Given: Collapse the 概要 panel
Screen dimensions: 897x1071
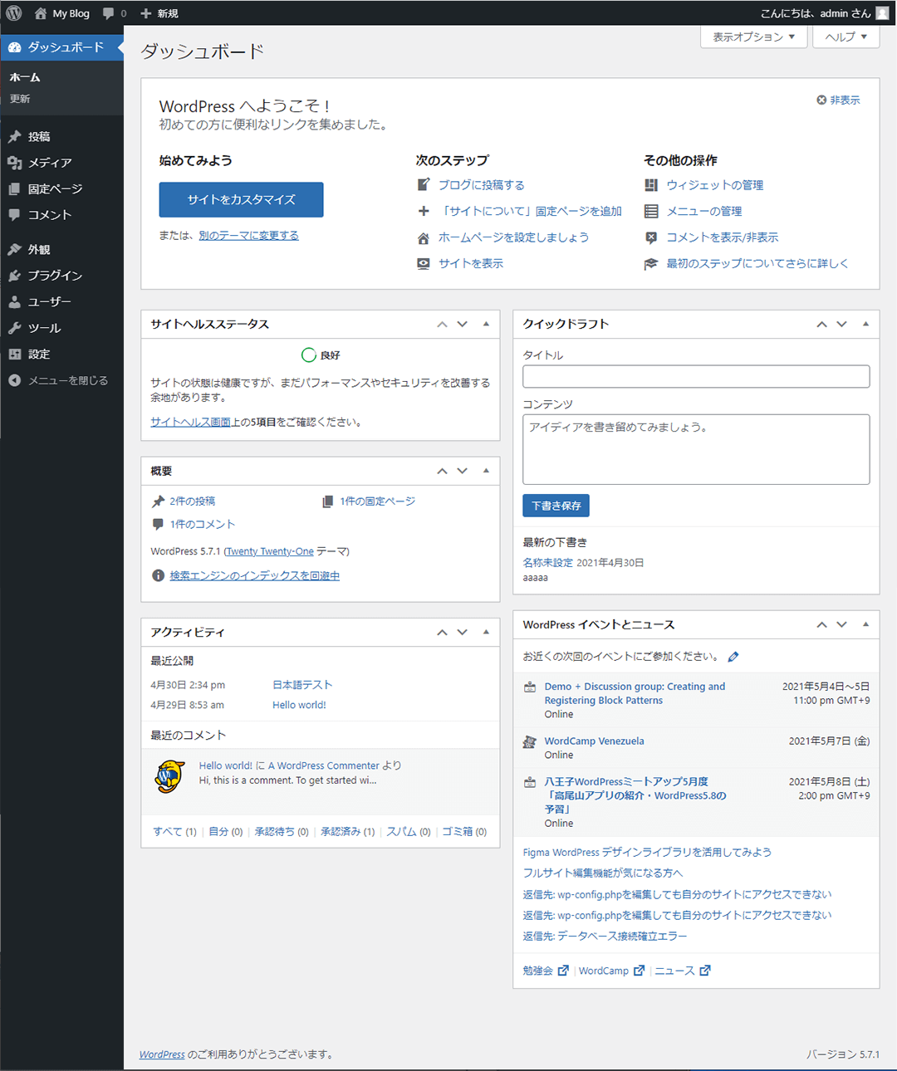Looking at the screenshot, I should click(x=486, y=471).
